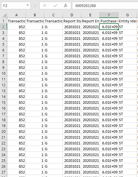Click cell A1 header text Transactic
Image resolution: width=138 pixels, height=177 pixels.
(x=16, y=21)
